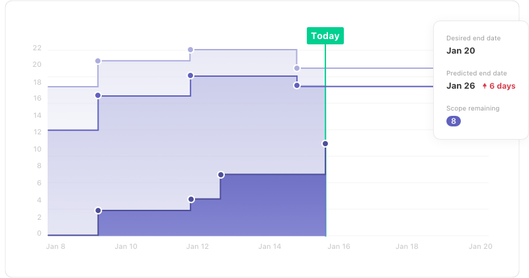Click the 22 label on the y-axis

tap(37, 48)
